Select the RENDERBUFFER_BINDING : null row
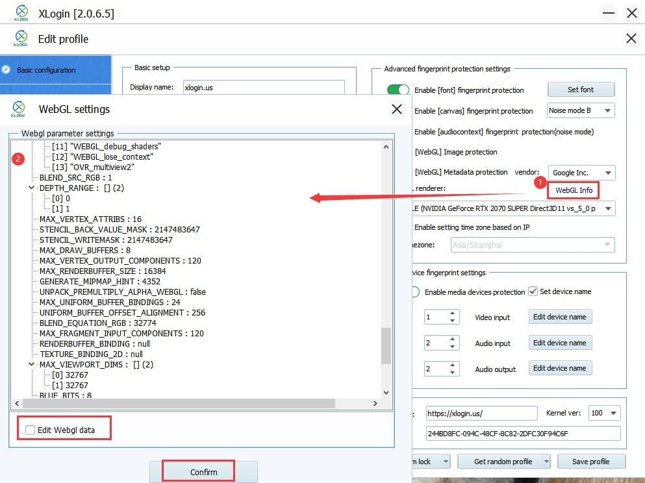The height and width of the screenshot is (483, 645). [x=95, y=343]
